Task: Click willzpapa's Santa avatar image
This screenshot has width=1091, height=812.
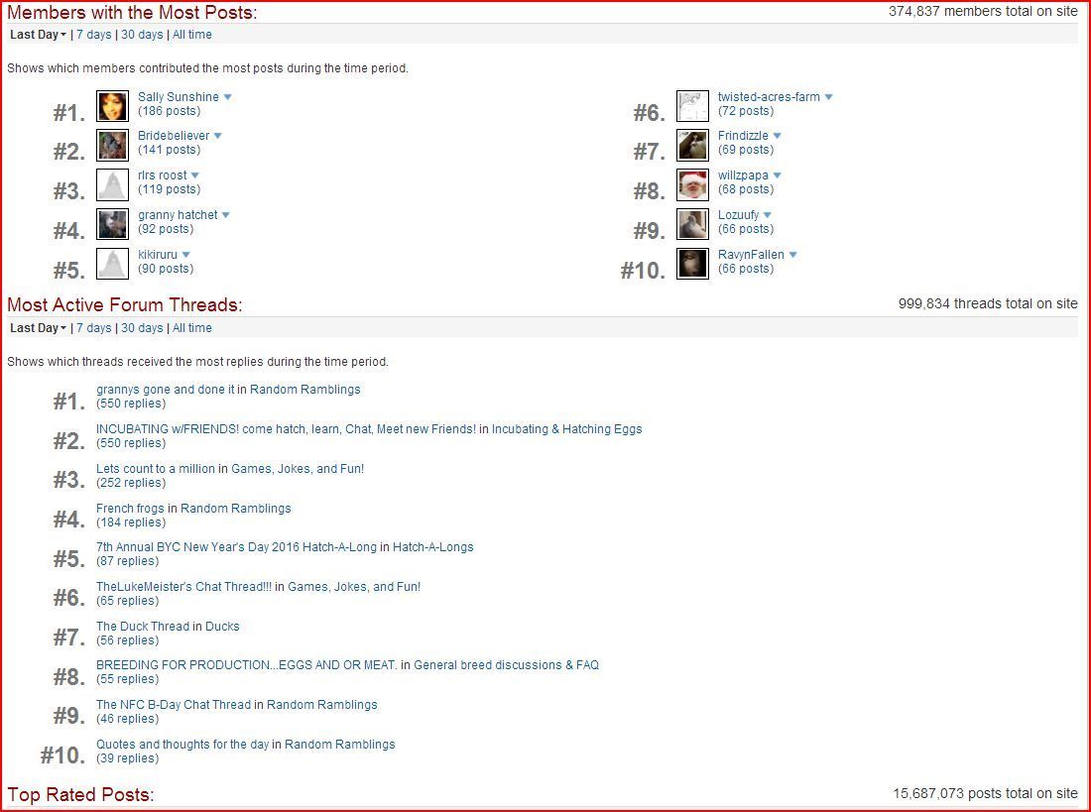Action: (x=692, y=184)
